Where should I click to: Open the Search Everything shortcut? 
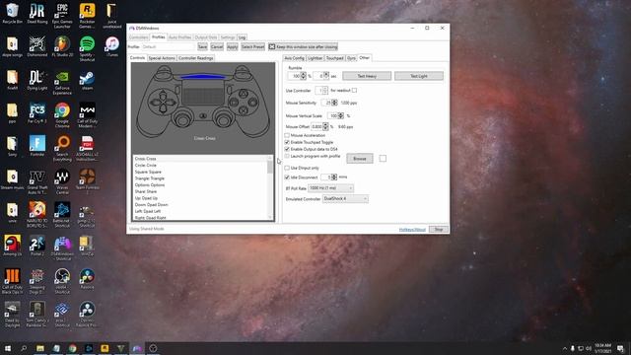(x=62, y=149)
